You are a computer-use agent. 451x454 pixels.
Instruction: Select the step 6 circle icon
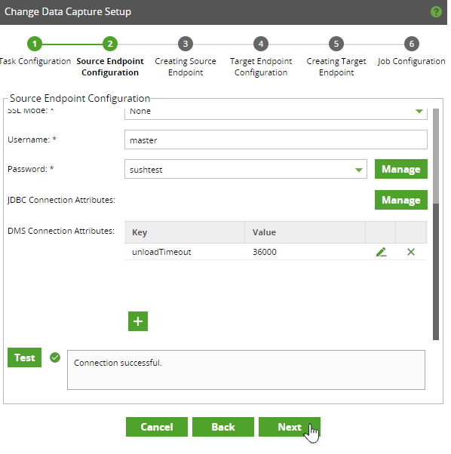click(x=412, y=44)
